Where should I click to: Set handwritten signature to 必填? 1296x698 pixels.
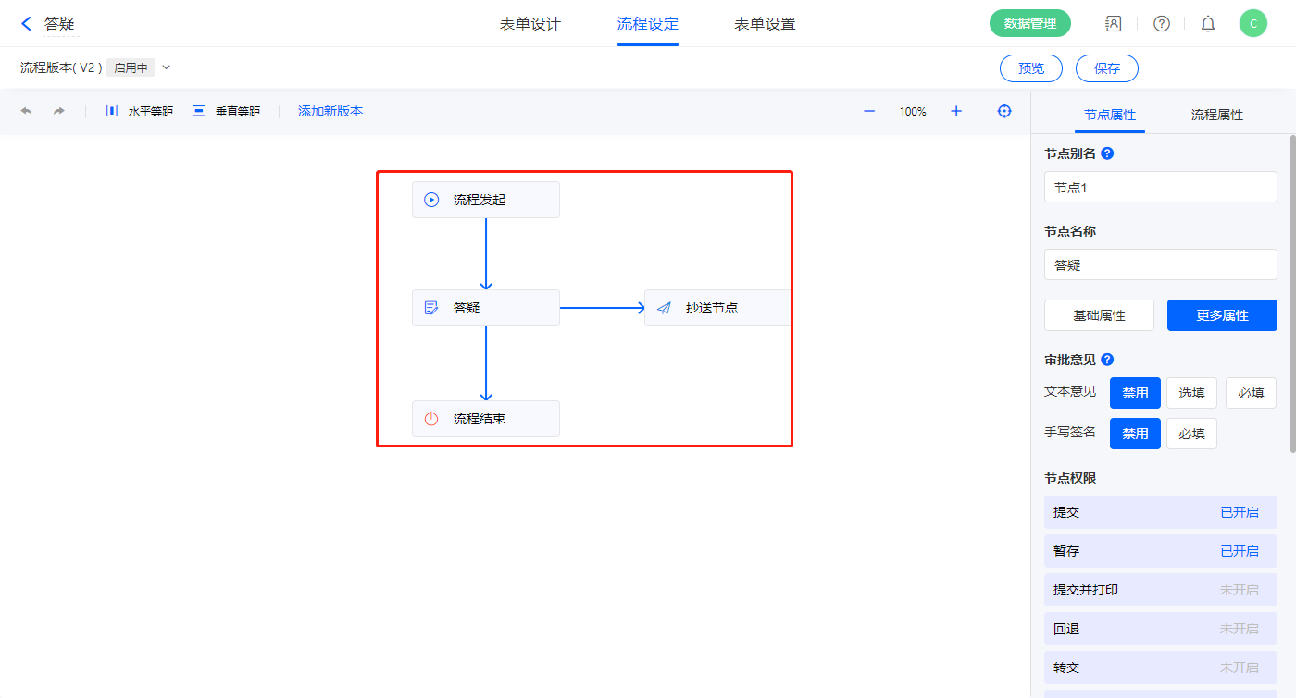(1191, 434)
